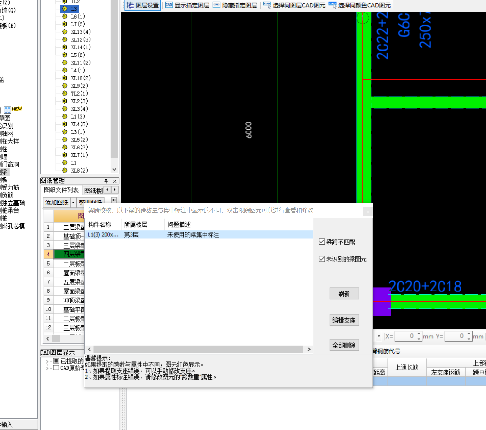Click the 显示指定图层 toolbar icon
The width and height of the screenshot is (486, 430).
[x=169, y=5]
